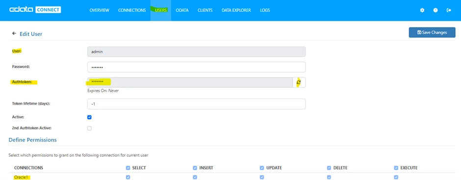
Task: Toggle the EXECUTE column header checkbox
Action: click(x=396, y=168)
